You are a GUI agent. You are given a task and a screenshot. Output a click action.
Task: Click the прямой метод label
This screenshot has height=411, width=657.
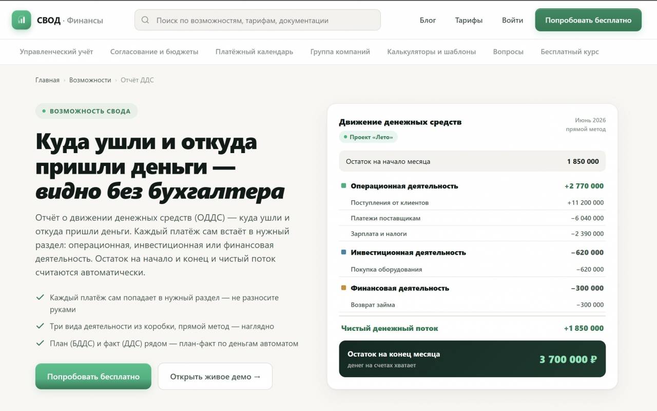click(x=586, y=129)
